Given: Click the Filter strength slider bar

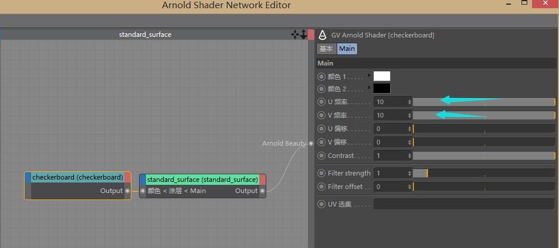Looking at the screenshot, I should (484, 173).
